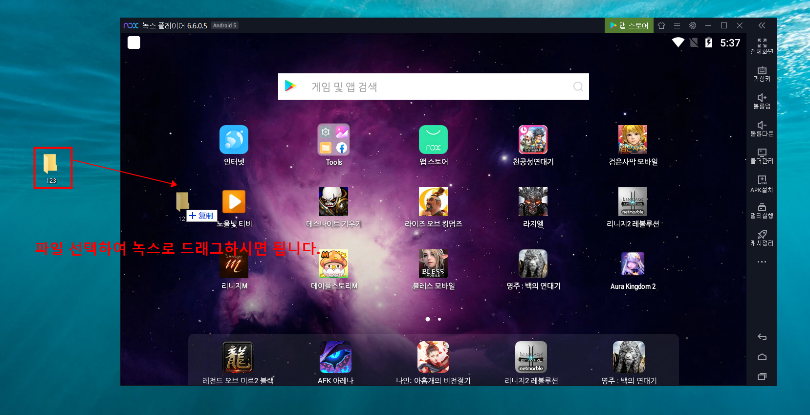
Task: Launch the 앱 스토어 Nox app icon
Action: point(433,140)
